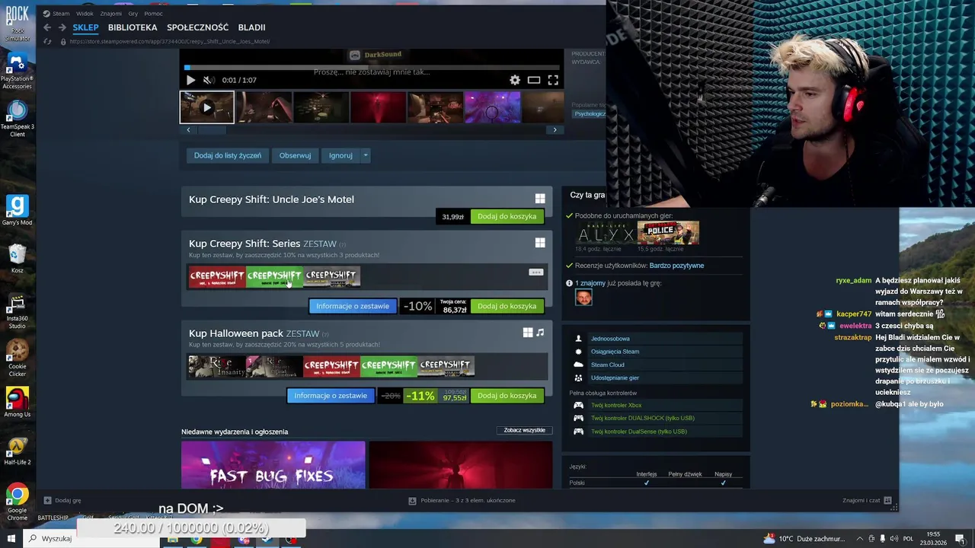975x548 pixels.
Task: Switch to the BIBLIOTEKA tab
Action: (x=133, y=27)
